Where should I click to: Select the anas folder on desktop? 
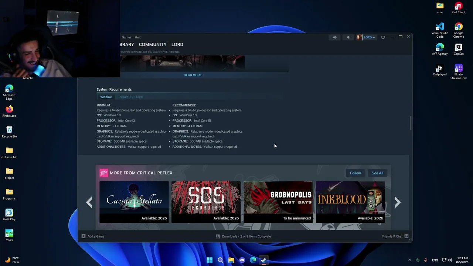pos(440,8)
